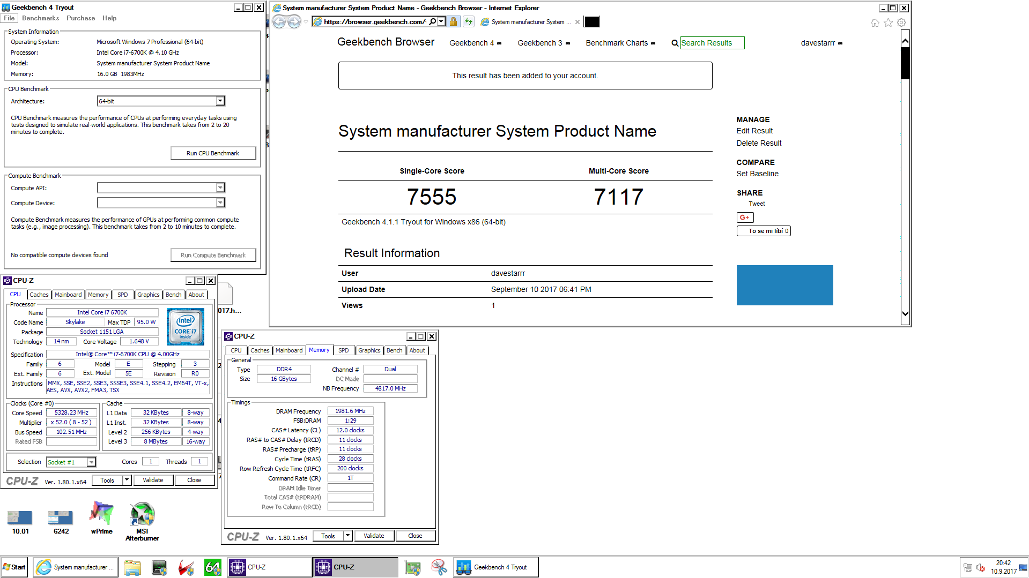Open the Benchmarks menu in Geekbench
The image size is (1029, 578).
tap(40, 18)
